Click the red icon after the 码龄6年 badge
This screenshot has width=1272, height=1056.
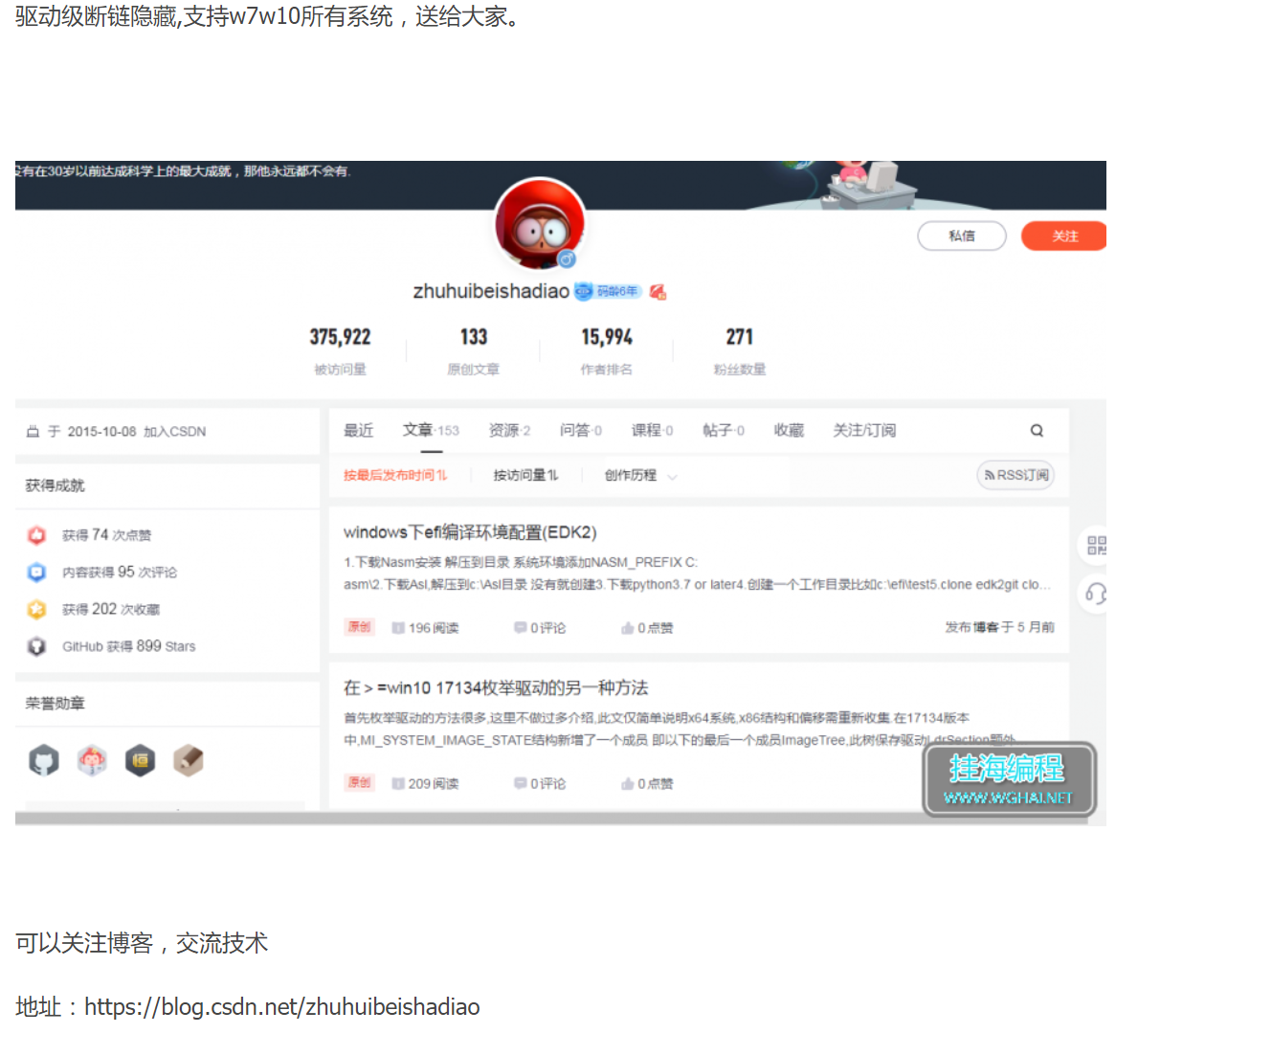pos(658,292)
